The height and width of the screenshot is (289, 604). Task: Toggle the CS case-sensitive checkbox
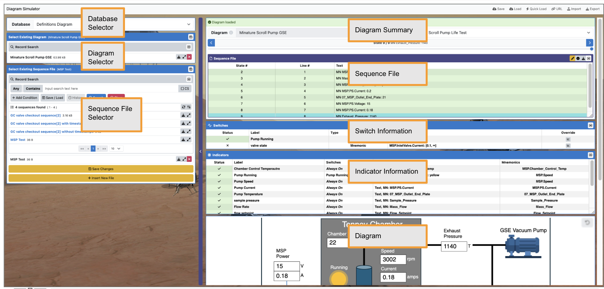tap(185, 89)
